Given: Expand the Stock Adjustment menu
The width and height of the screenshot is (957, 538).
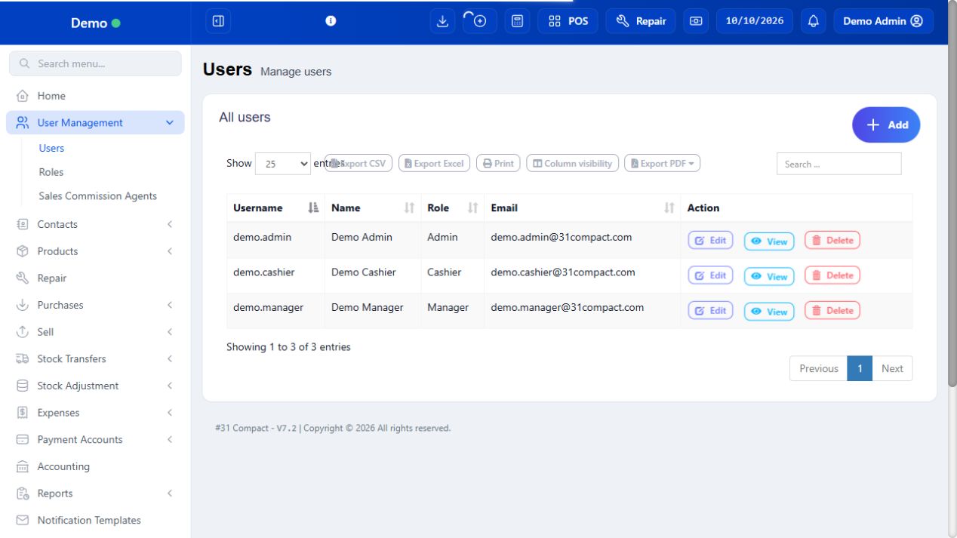Looking at the screenshot, I should (95, 386).
